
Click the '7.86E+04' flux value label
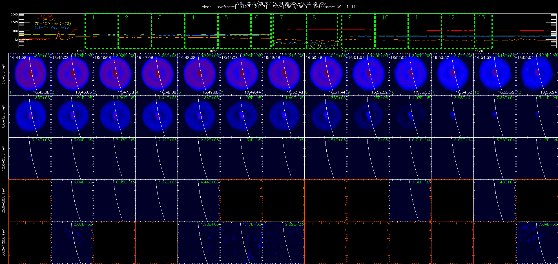[x=506, y=98]
